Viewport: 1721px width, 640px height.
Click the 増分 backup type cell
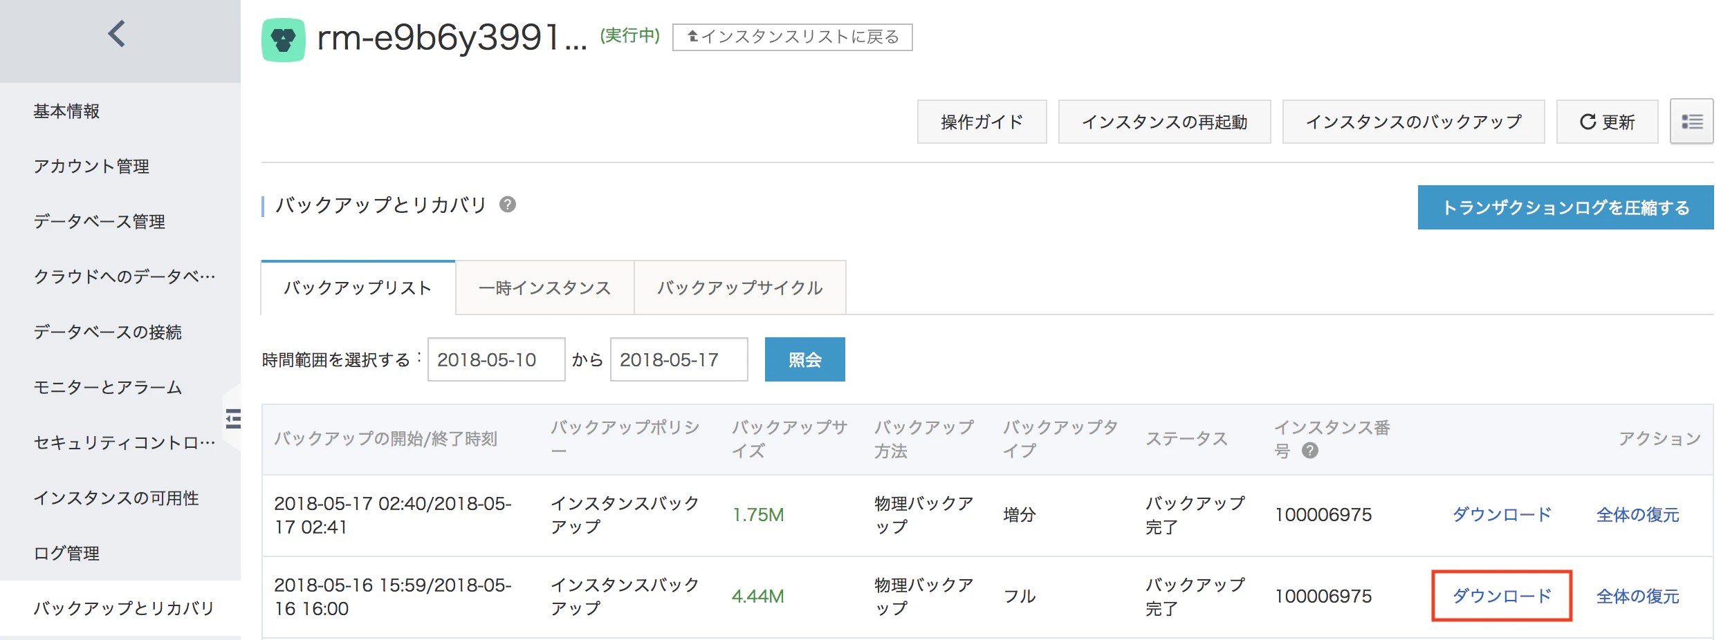pos(1020,514)
